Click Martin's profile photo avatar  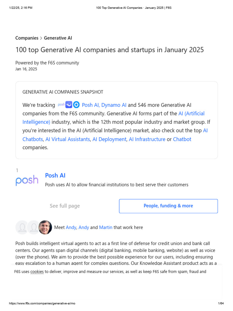click(x=46, y=227)
